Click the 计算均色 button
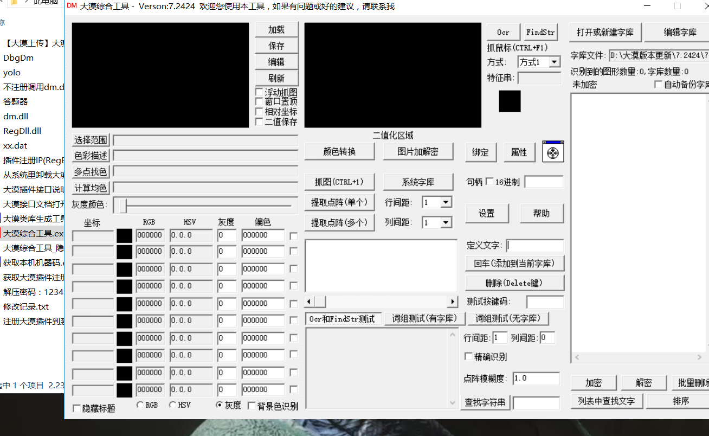 tap(91, 188)
